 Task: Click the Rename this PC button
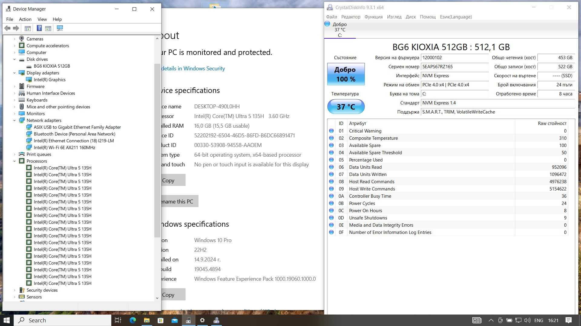pos(180,201)
